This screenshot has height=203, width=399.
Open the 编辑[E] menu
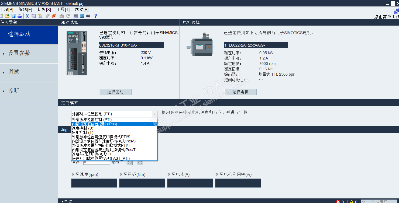[x=26, y=9]
